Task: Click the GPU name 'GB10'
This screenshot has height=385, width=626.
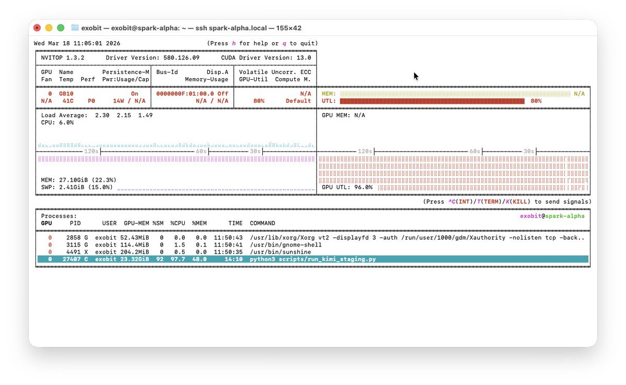Action: click(66, 94)
